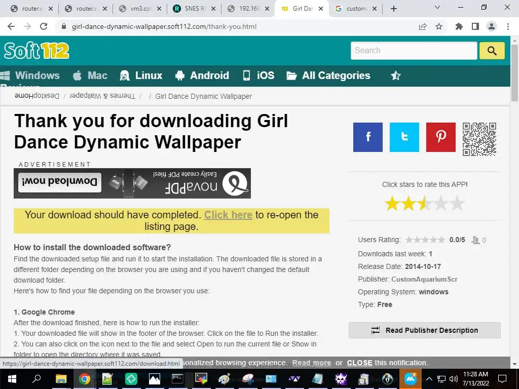Open the Android category
Viewport: 519px width, 389px height.
click(202, 75)
